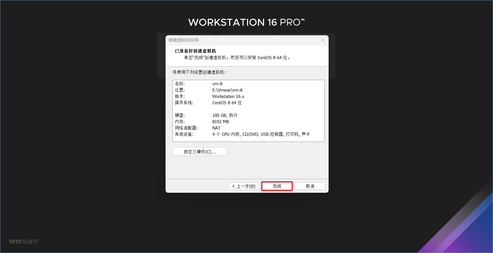The width and height of the screenshot is (493, 253).
Task: Select the E:\Vmwar\vm-A location value
Action: [227, 90]
